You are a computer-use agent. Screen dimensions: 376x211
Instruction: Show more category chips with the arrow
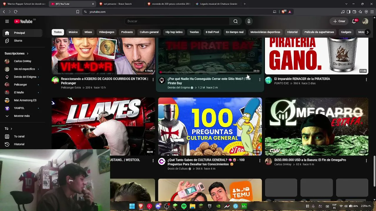click(x=367, y=32)
